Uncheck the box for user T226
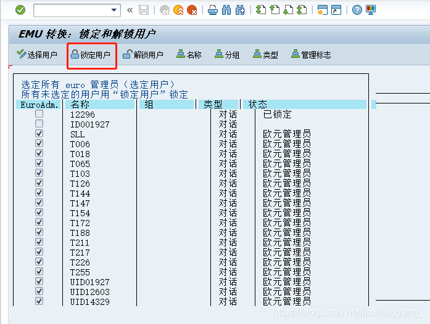This screenshot has height=324, width=430. (39, 262)
